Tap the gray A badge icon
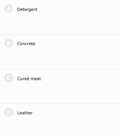The height and width of the screenshot is (136, 120). 9,9
